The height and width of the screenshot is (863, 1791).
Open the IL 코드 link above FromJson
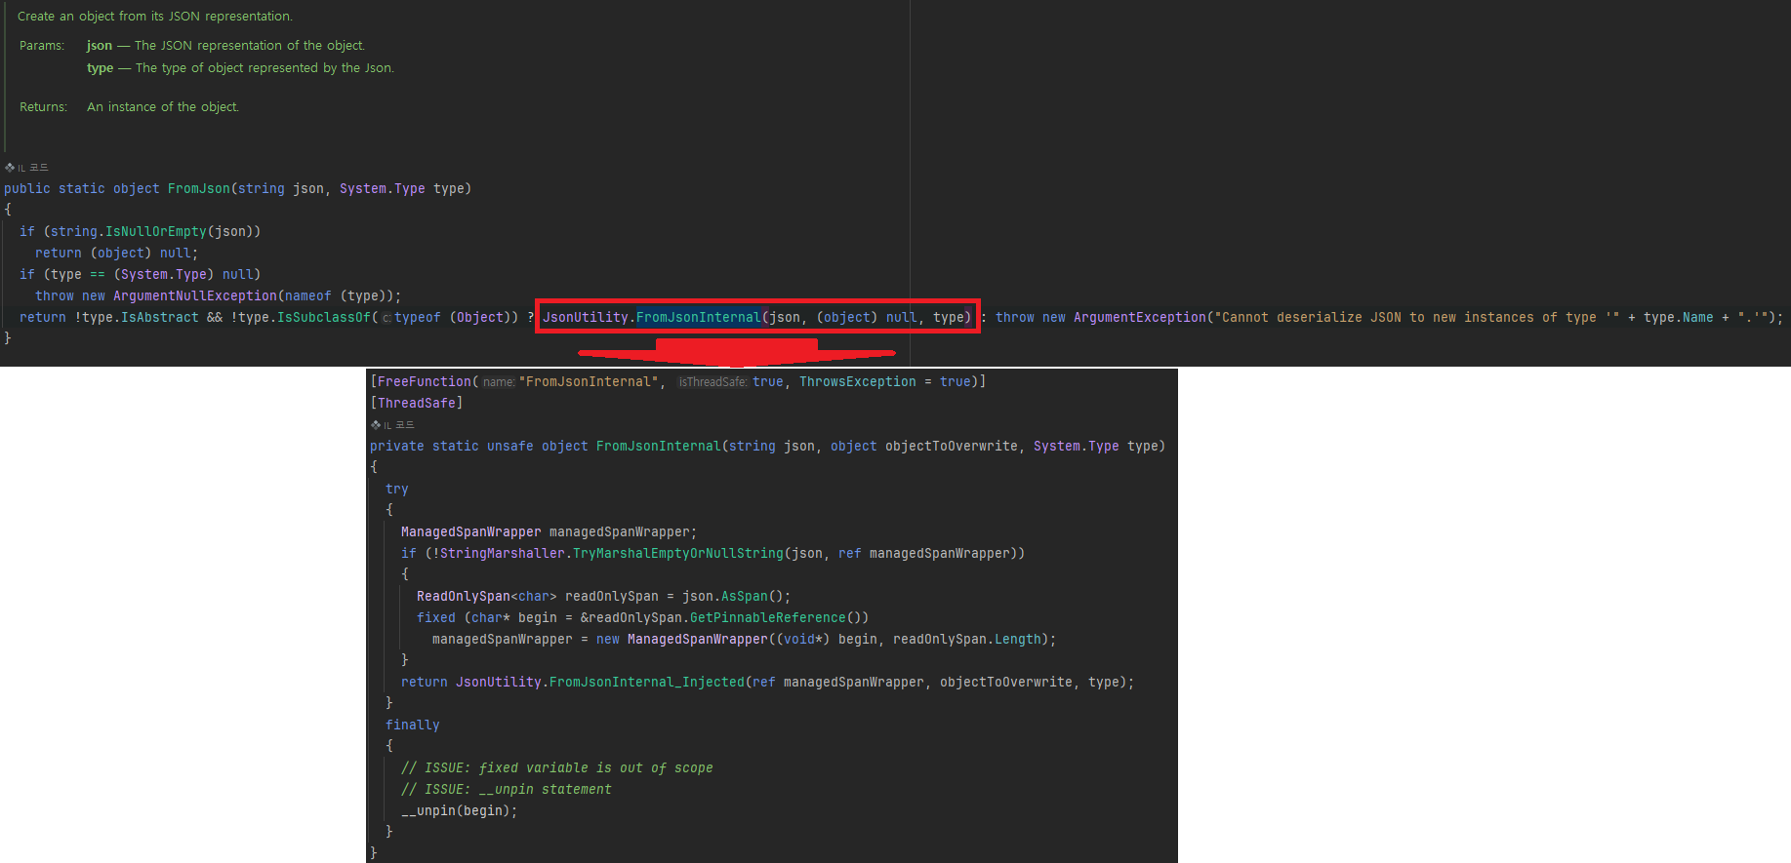point(26,168)
